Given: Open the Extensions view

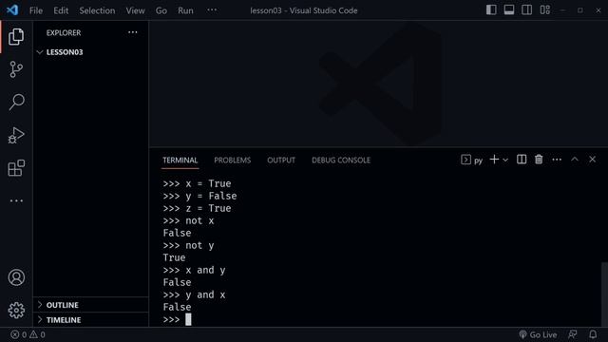Looking at the screenshot, I should pyautogui.click(x=16, y=168).
